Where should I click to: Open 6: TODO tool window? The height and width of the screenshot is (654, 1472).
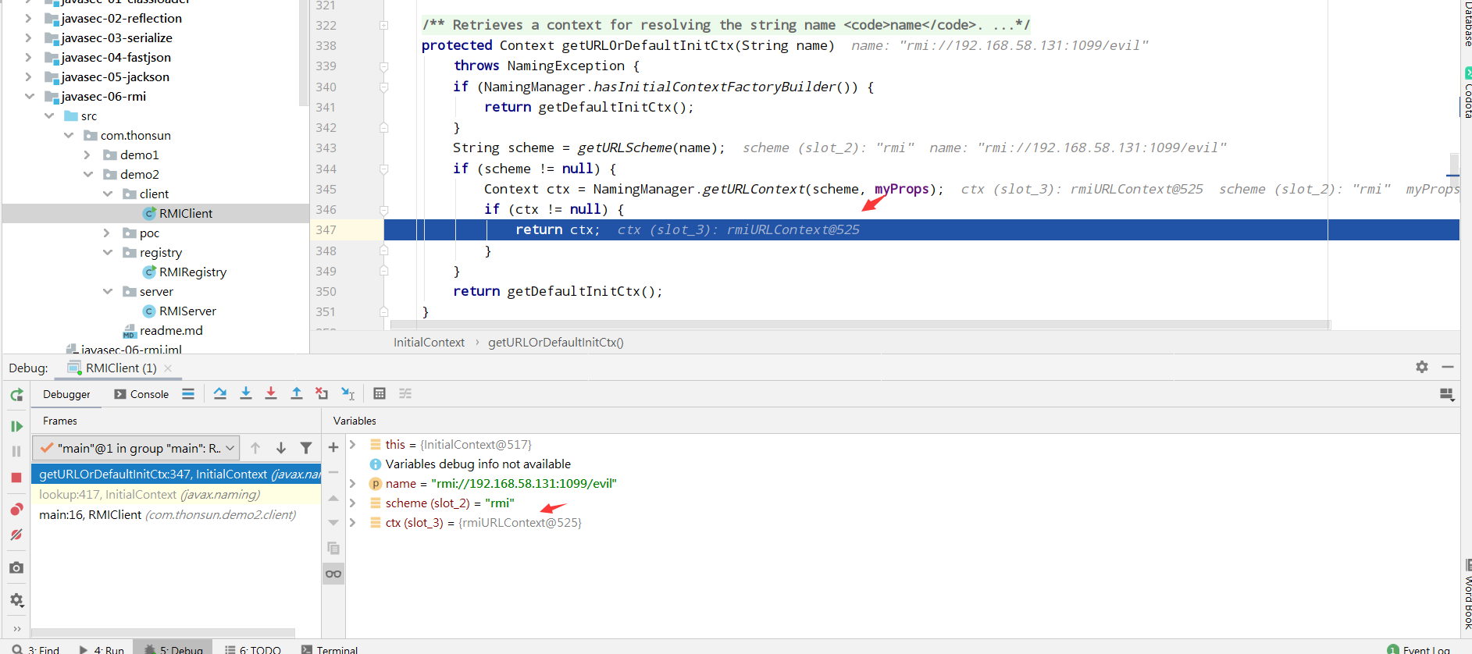(252, 649)
